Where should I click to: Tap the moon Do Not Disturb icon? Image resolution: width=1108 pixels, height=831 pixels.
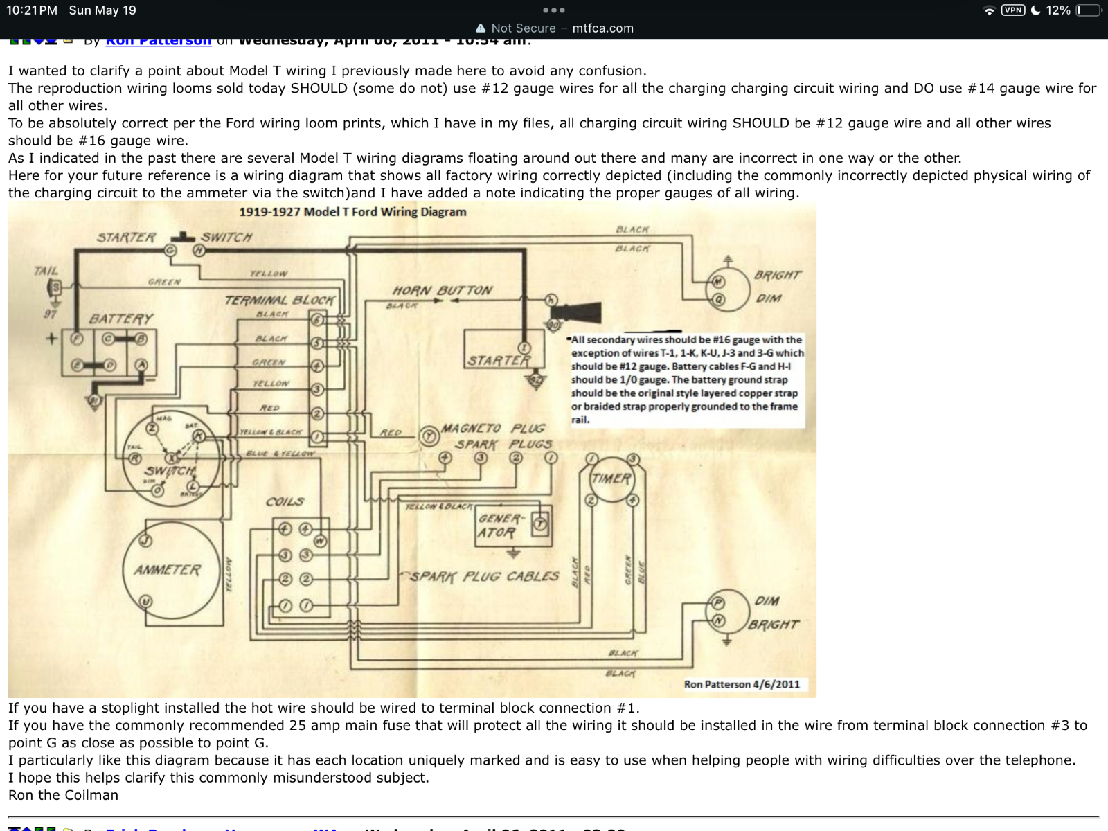(x=1036, y=10)
